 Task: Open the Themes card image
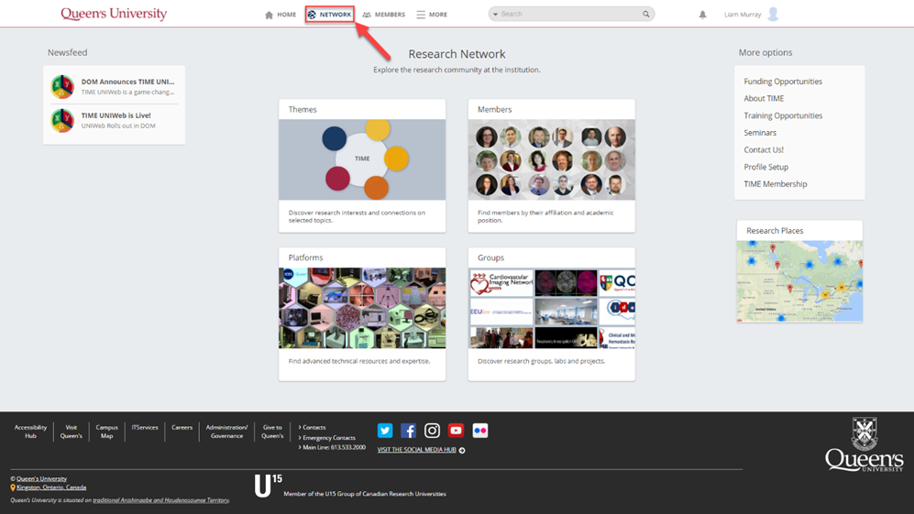point(362,159)
